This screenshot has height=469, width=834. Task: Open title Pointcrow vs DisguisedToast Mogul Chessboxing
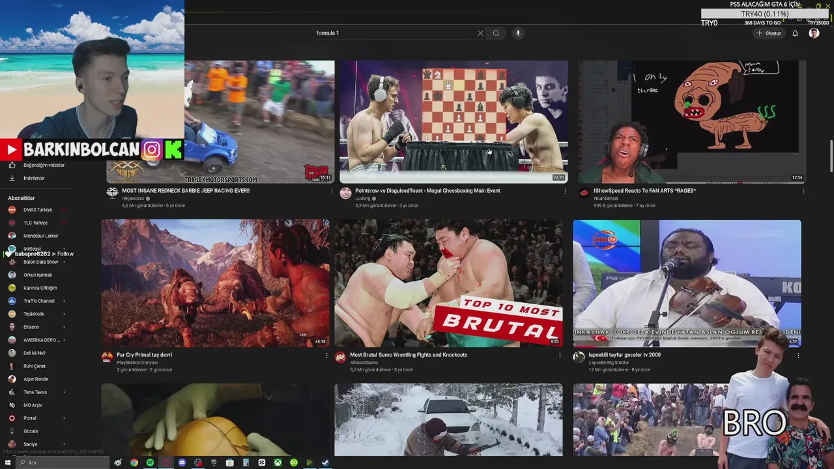[427, 191]
